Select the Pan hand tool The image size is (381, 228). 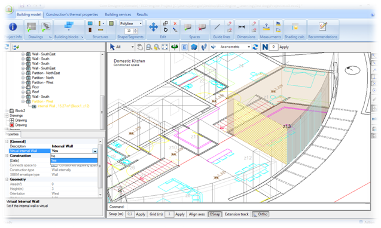pyautogui.click(x=140, y=47)
